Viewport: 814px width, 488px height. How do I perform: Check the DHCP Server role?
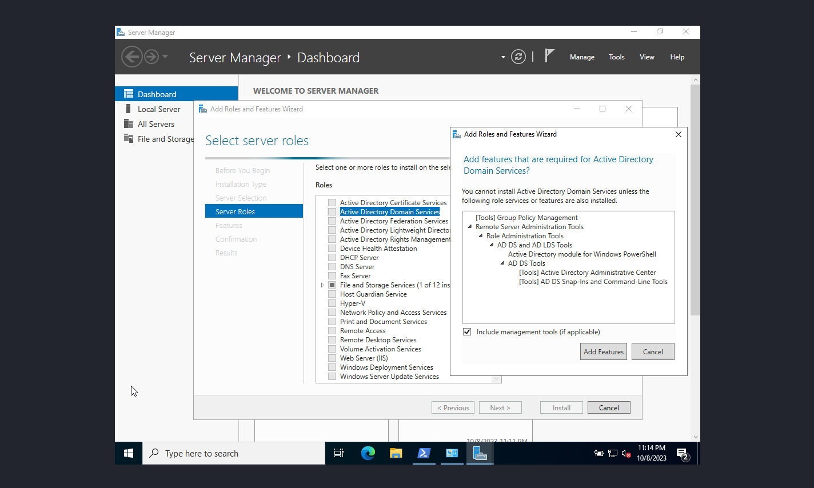[332, 258]
